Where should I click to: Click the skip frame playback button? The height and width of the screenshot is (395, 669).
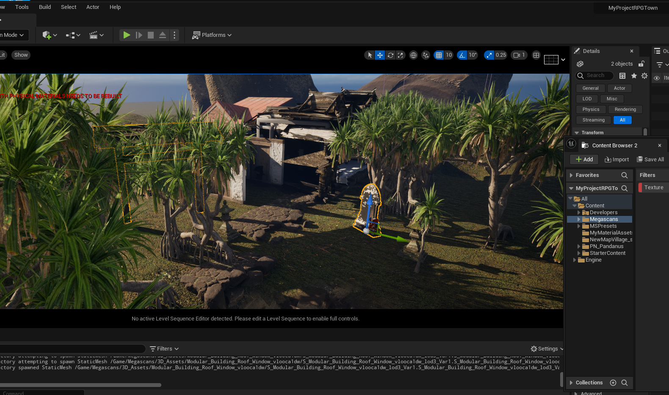[x=138, y=35]
